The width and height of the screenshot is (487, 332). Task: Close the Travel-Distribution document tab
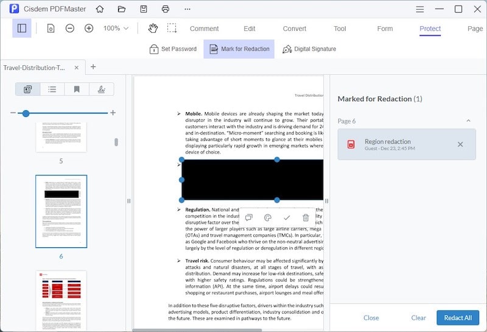point(77,68)
